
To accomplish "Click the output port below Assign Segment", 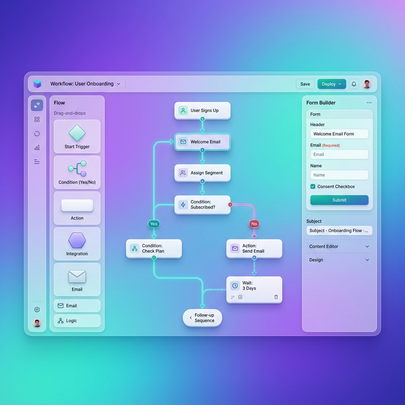I will [202, 181].
